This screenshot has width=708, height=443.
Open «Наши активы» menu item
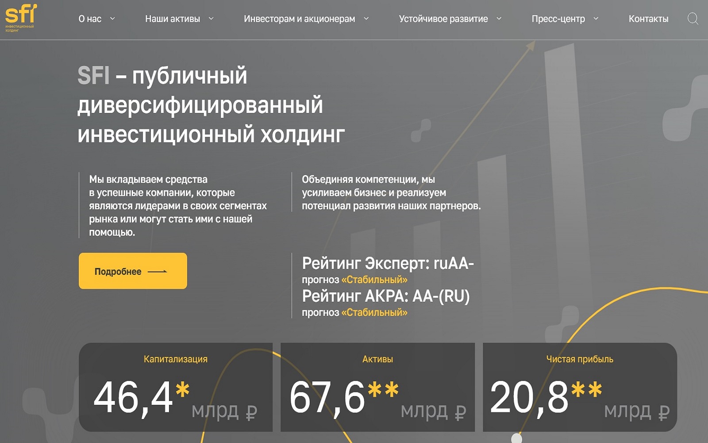coord(173,19)
